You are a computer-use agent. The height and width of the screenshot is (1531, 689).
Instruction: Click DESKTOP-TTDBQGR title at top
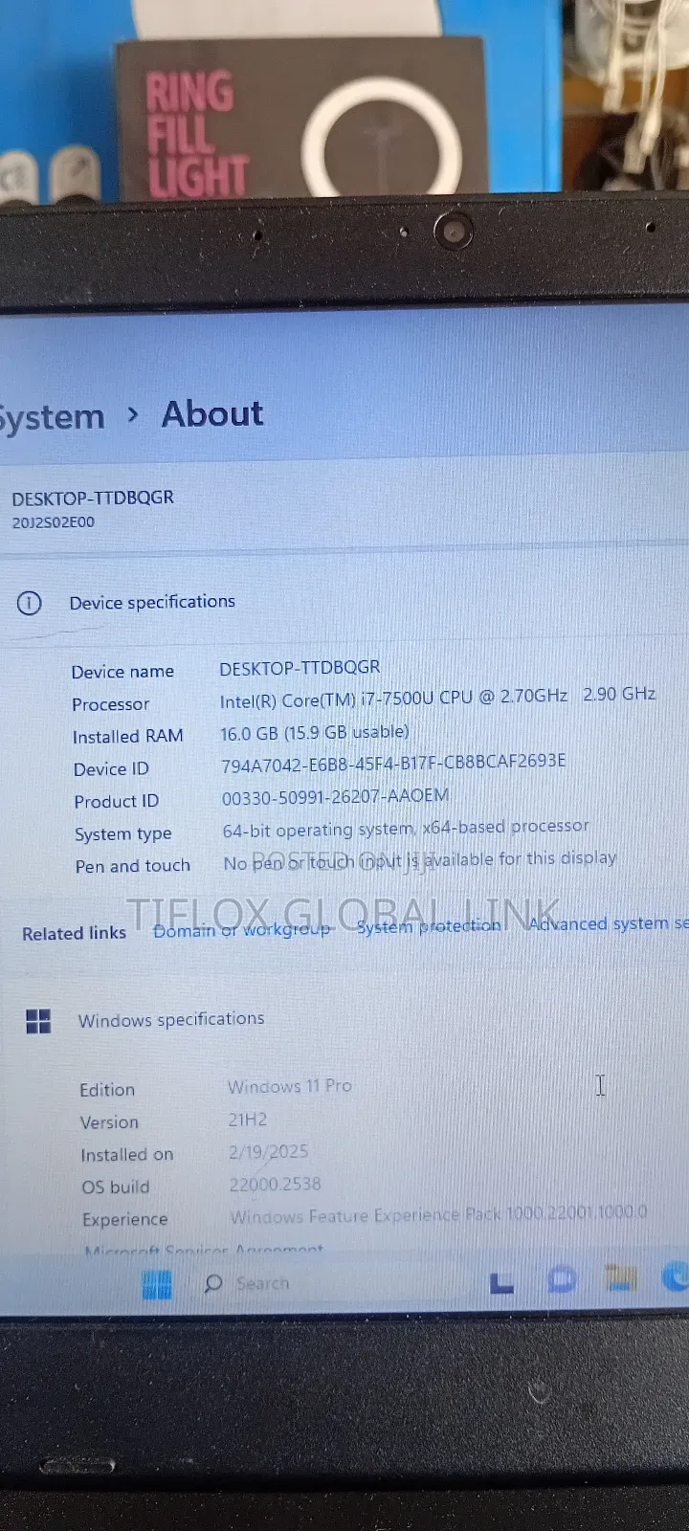click(93, 498)
